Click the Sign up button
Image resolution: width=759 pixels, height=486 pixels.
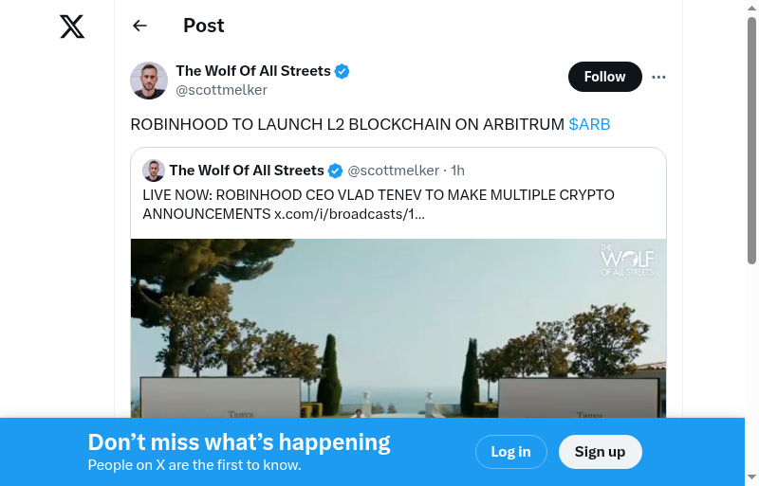pyautogui.click(x=600, y=452)
